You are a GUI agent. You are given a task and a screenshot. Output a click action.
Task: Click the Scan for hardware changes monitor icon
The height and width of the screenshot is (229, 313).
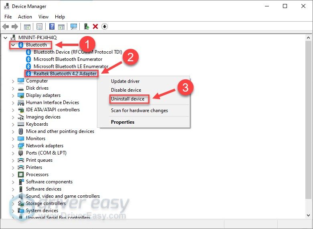point(74,26)
